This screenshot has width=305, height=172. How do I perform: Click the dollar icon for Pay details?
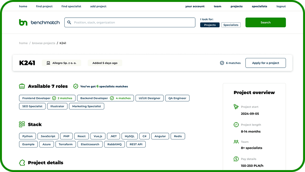pos(236,159)
